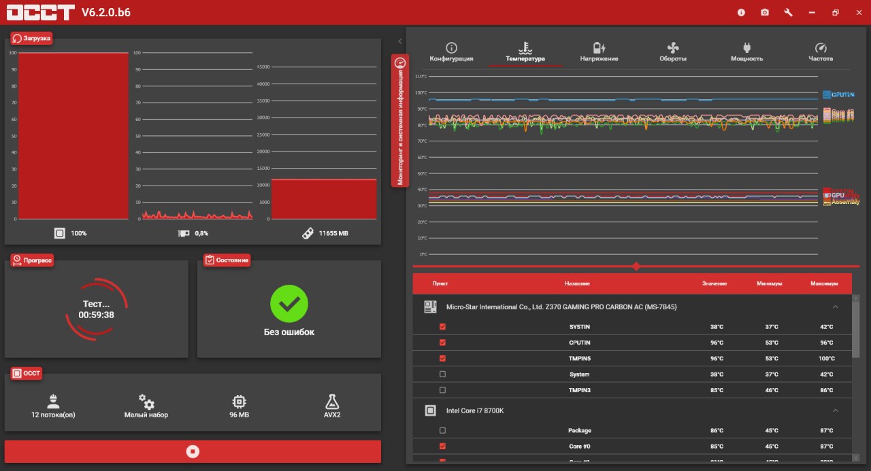The height and width of the screenshot is (471, 871).
Task: Check the TMPIN3 sensor checkbox
Action: (443, 390)
